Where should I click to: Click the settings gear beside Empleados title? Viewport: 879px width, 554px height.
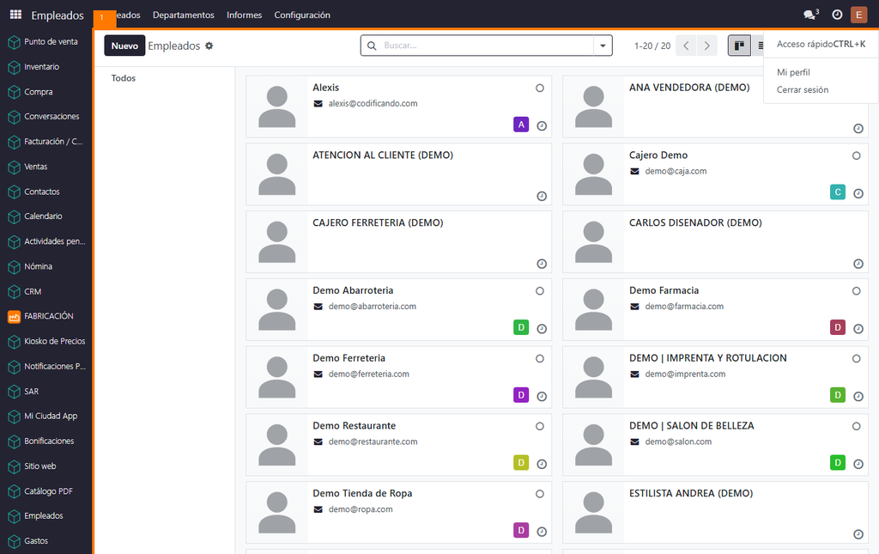click(209, 46)
